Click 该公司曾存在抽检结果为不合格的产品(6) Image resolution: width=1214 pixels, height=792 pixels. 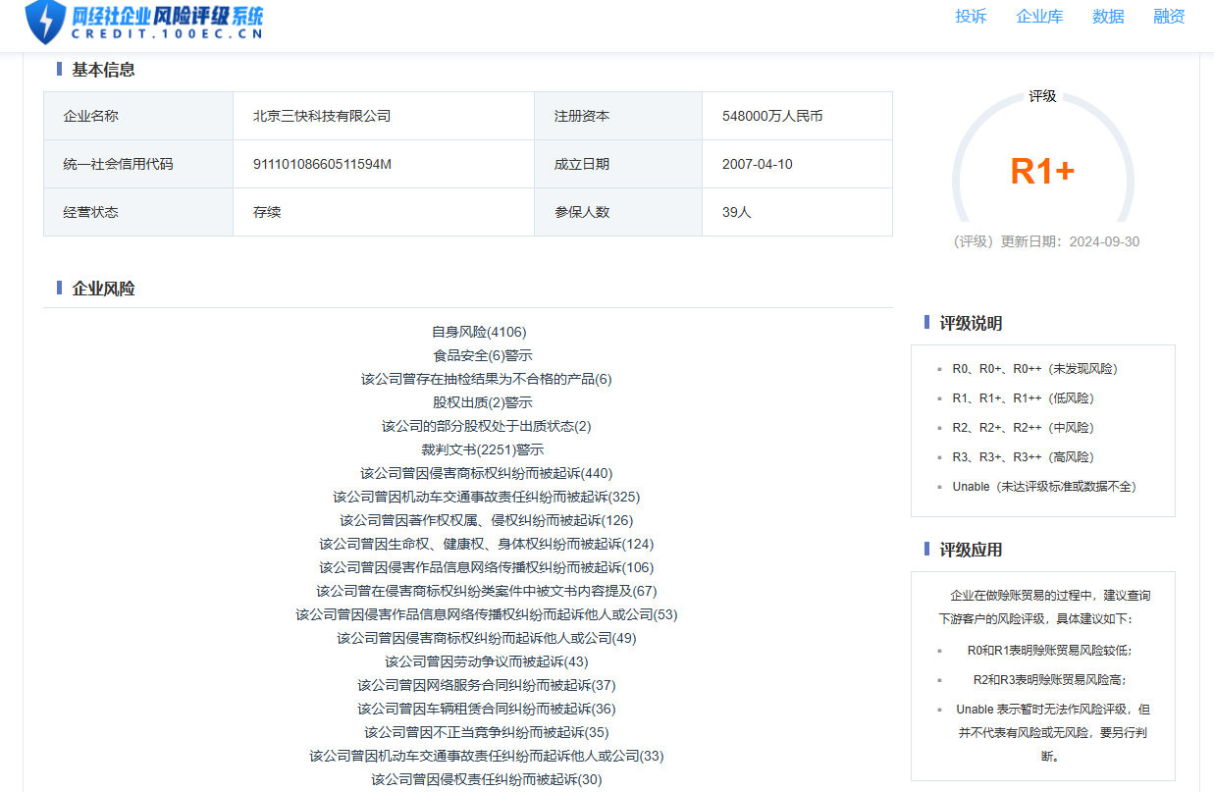pyautogui.click(x=486, y=379)
